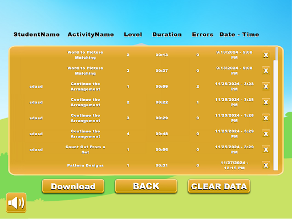Select the duration value 00:48
The height and width of the screenshot is (219, 292).
click(x=161, y=134)
